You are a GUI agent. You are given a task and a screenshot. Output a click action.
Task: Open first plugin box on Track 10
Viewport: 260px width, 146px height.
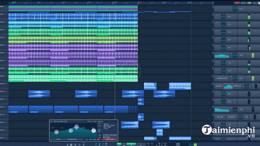coord(218,86)
